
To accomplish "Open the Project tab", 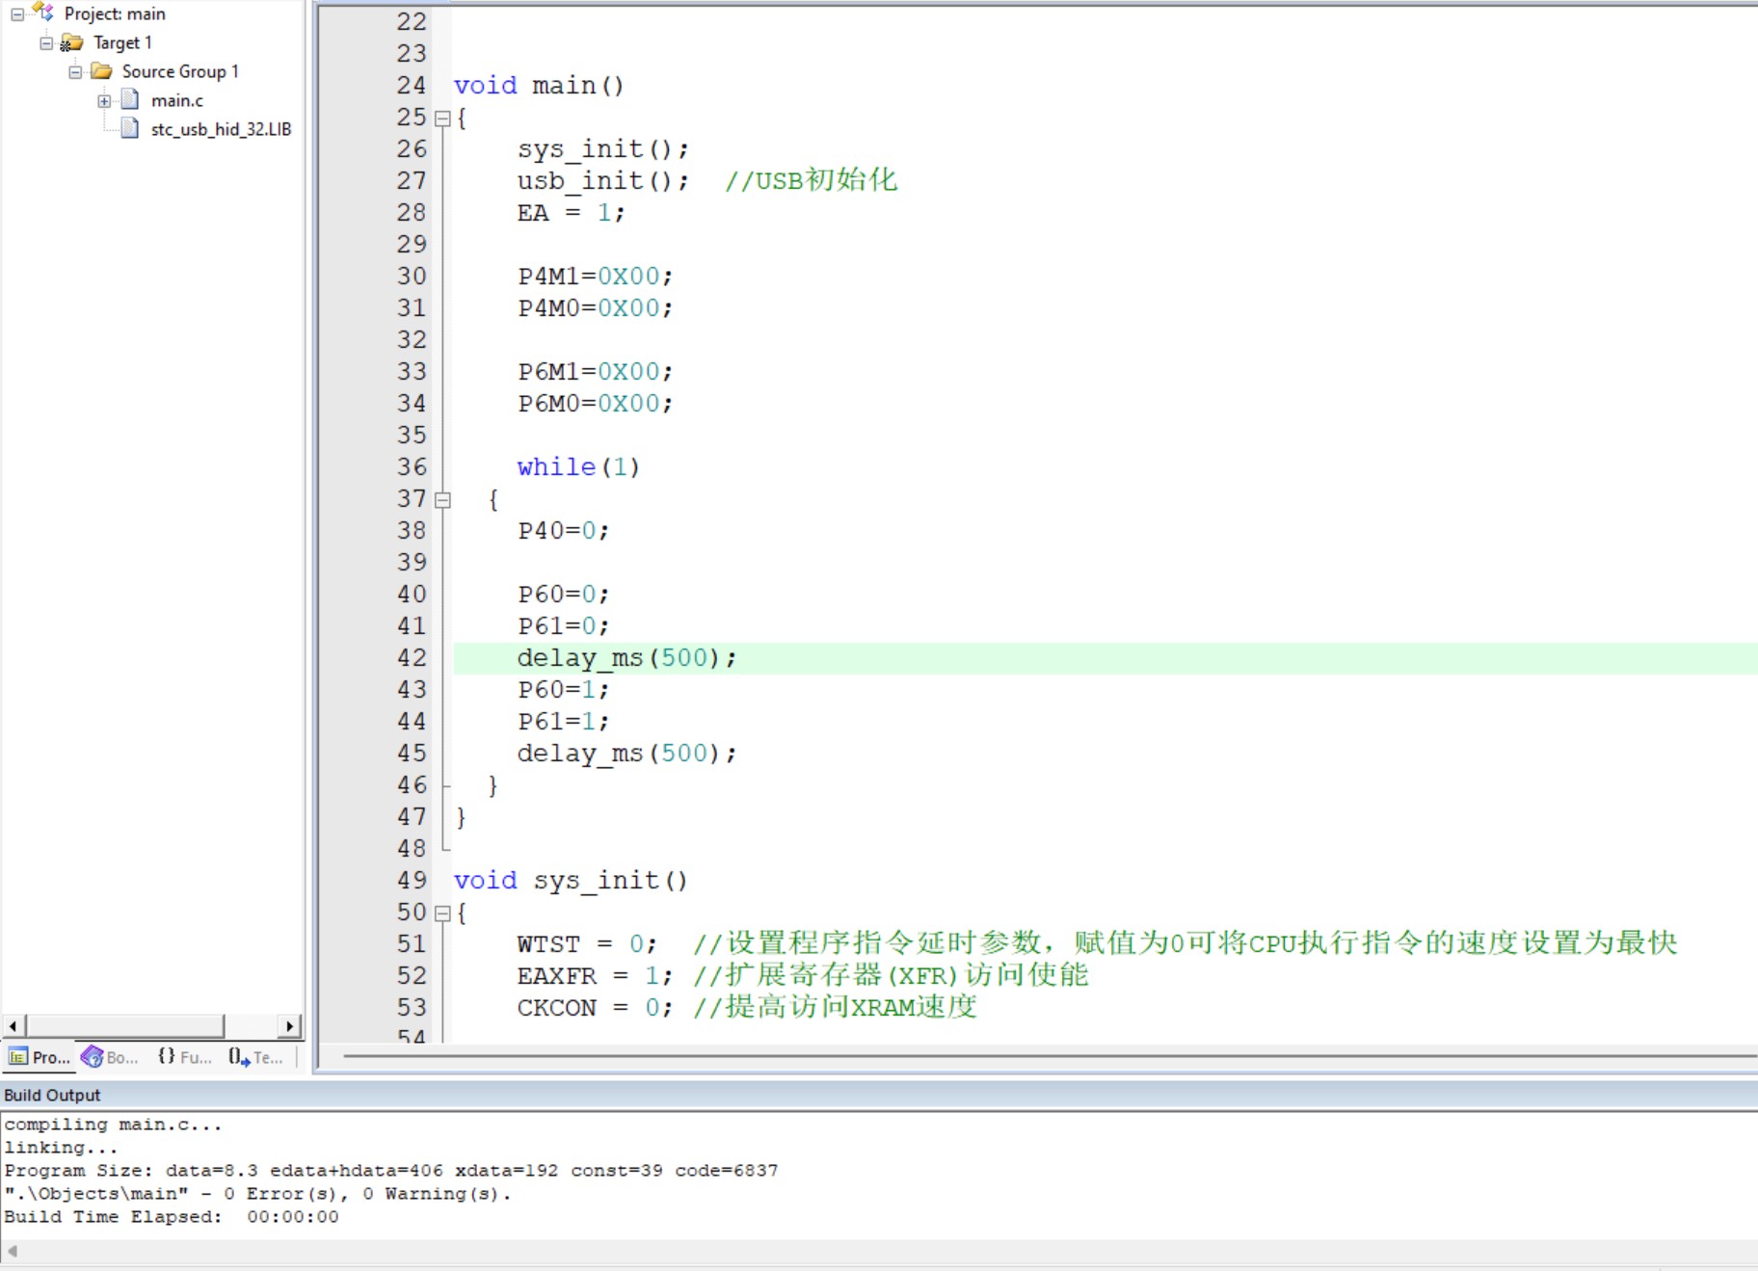I will click(x=40, y=1057).
